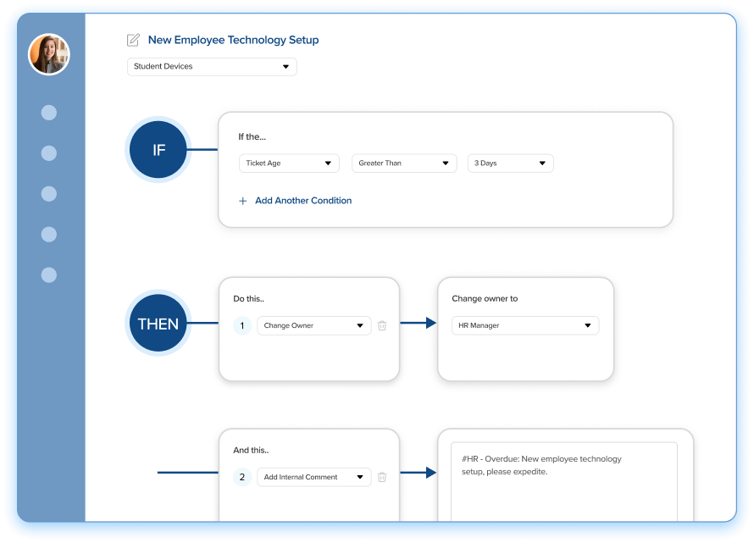Click the New Employee Technology Setup title

(x=233, y=40)
